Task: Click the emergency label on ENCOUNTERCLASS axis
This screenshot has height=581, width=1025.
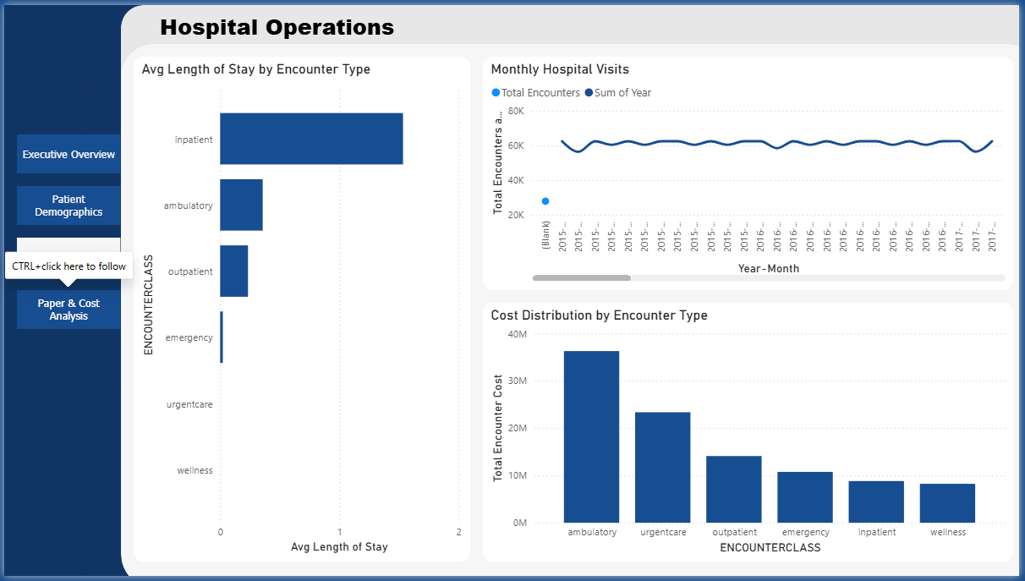Action: click(x=189, y=337)
